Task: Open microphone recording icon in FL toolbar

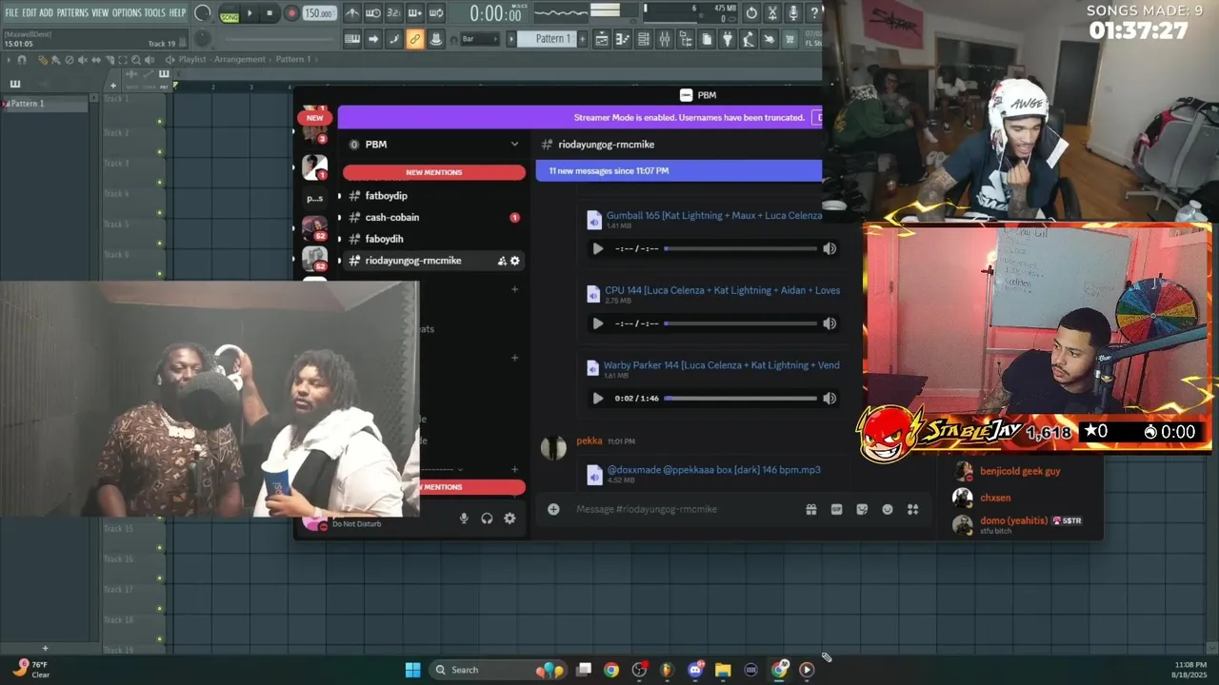Action: (x=793, y=13)
